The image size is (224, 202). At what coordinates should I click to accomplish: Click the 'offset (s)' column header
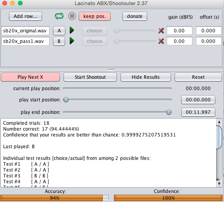tap(210, 17)
